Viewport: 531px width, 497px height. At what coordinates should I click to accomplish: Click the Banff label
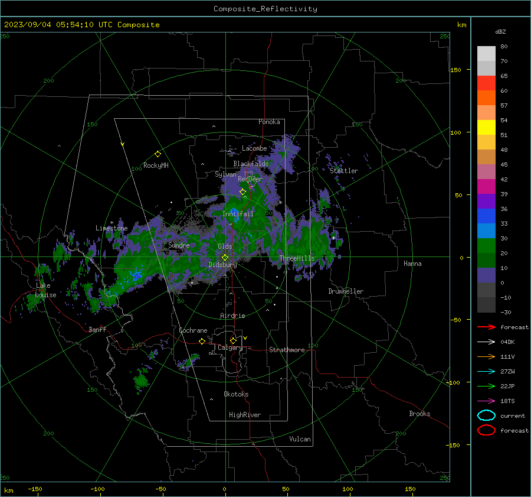point(97,329)
